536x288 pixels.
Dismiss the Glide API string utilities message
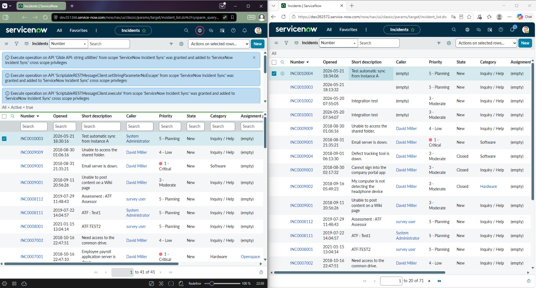pos(254,58)
